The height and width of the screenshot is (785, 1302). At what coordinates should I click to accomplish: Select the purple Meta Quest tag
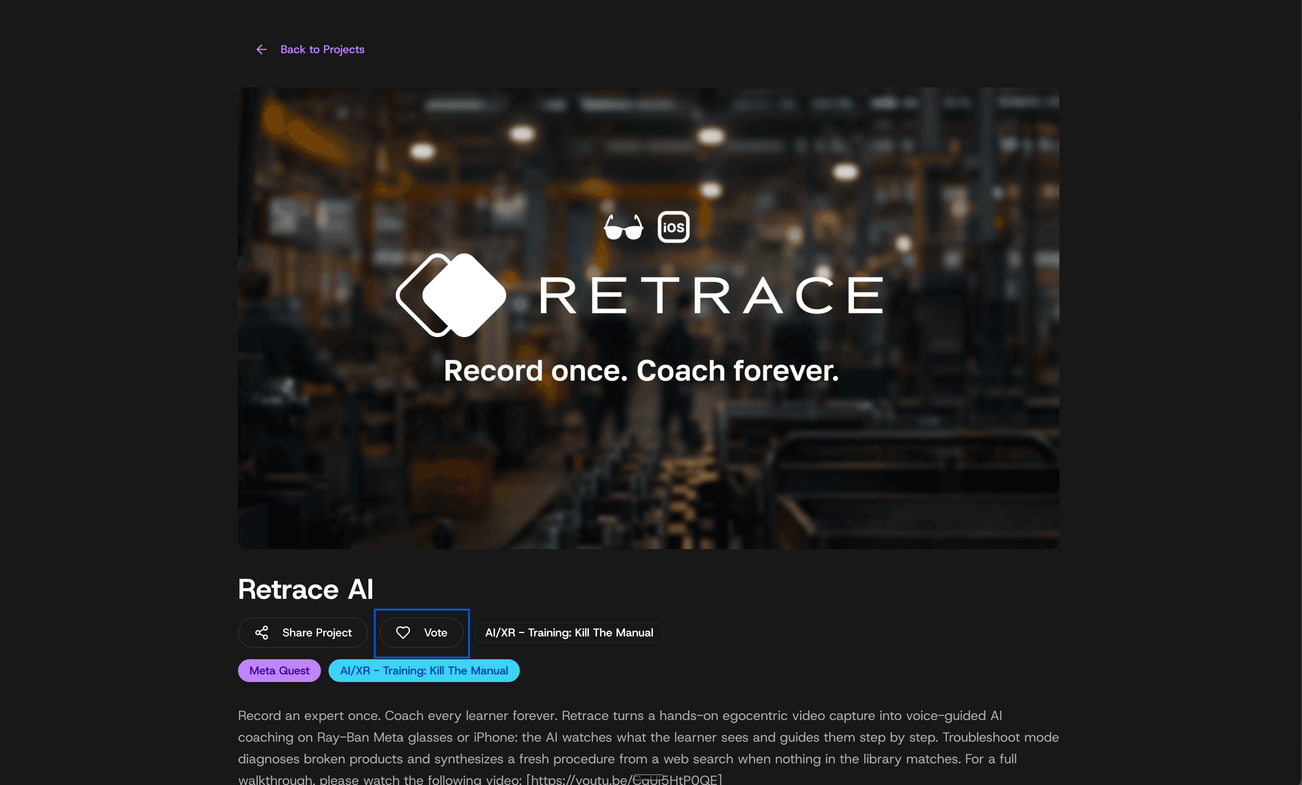coord(279,671)
